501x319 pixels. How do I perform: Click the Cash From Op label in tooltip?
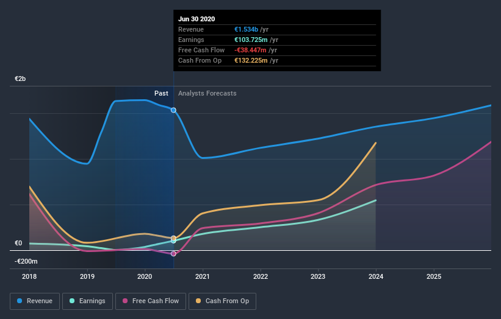click(200, 60)
